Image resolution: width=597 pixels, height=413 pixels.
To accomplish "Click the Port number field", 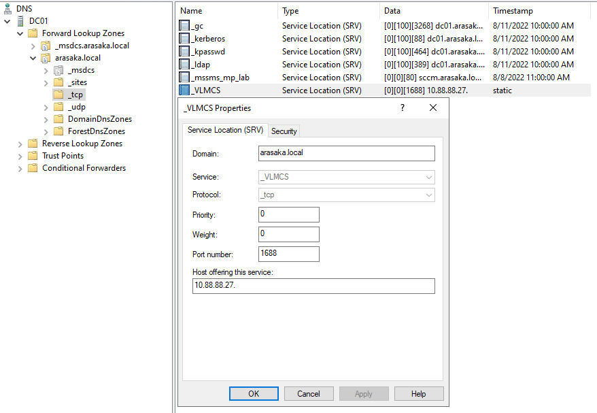I will (x=288, y=254).
